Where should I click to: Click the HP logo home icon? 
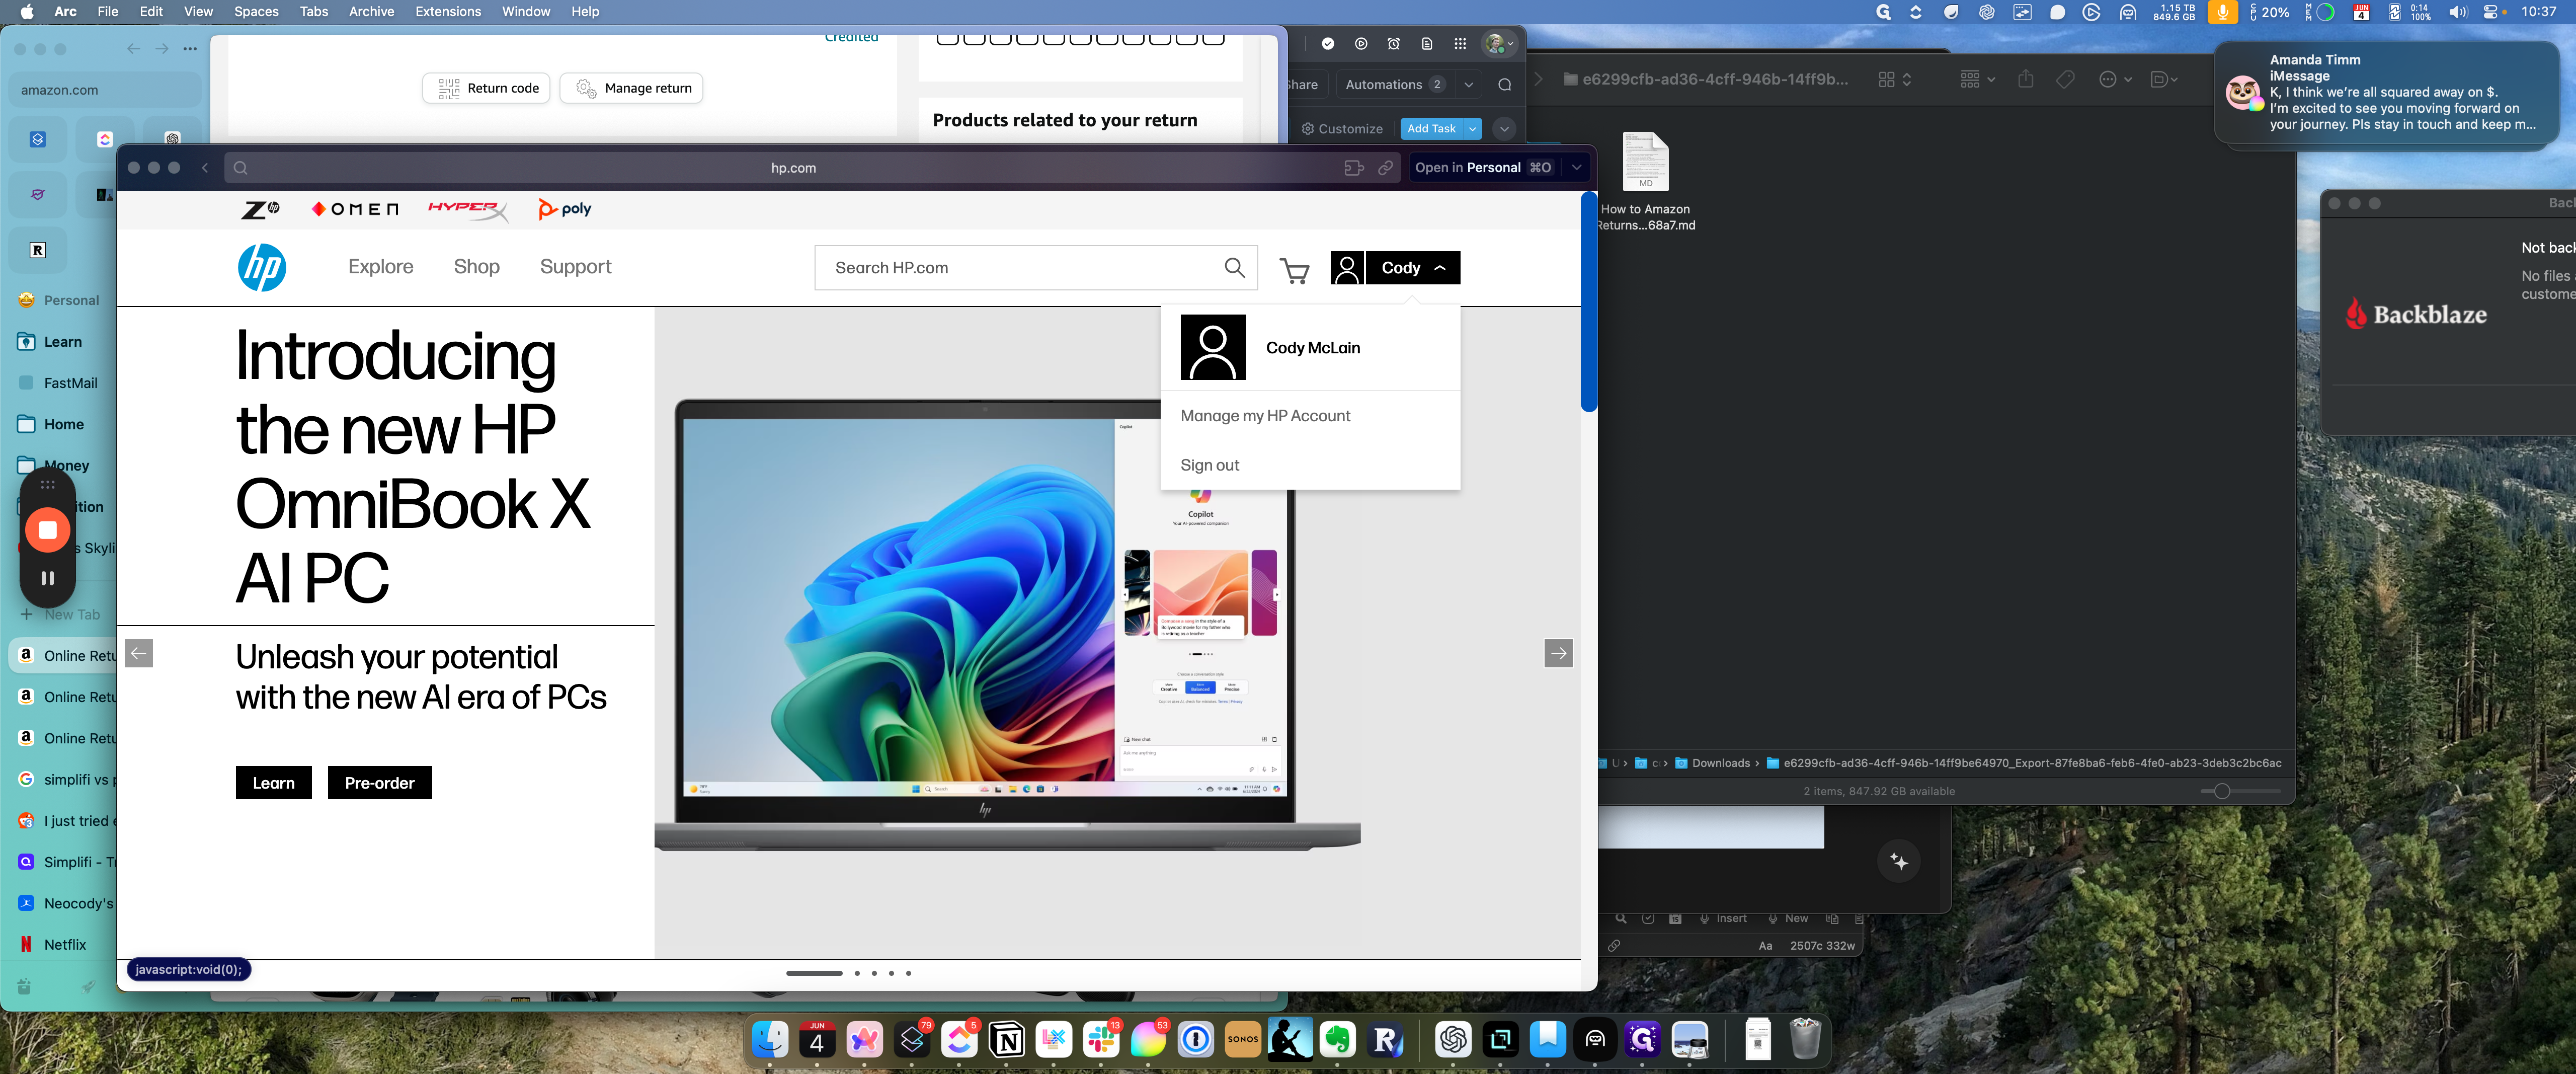coord(262,268)
